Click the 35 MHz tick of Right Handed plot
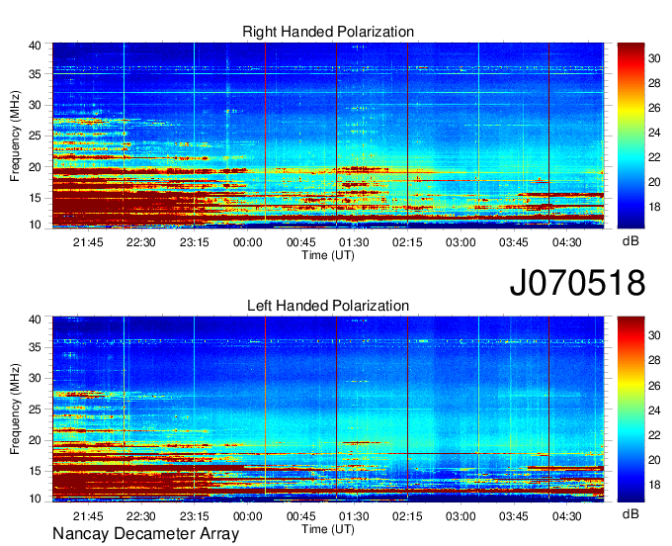This screenshot has height=546, width=672. coord(35,74)
